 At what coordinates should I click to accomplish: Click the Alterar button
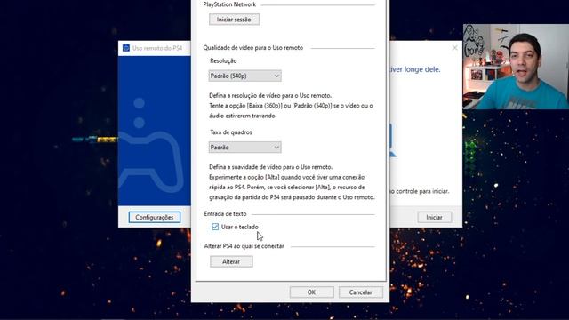coord(231,261)
